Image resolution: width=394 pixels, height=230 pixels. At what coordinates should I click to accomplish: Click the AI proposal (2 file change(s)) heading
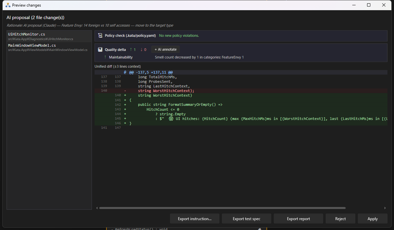[35, 17]
